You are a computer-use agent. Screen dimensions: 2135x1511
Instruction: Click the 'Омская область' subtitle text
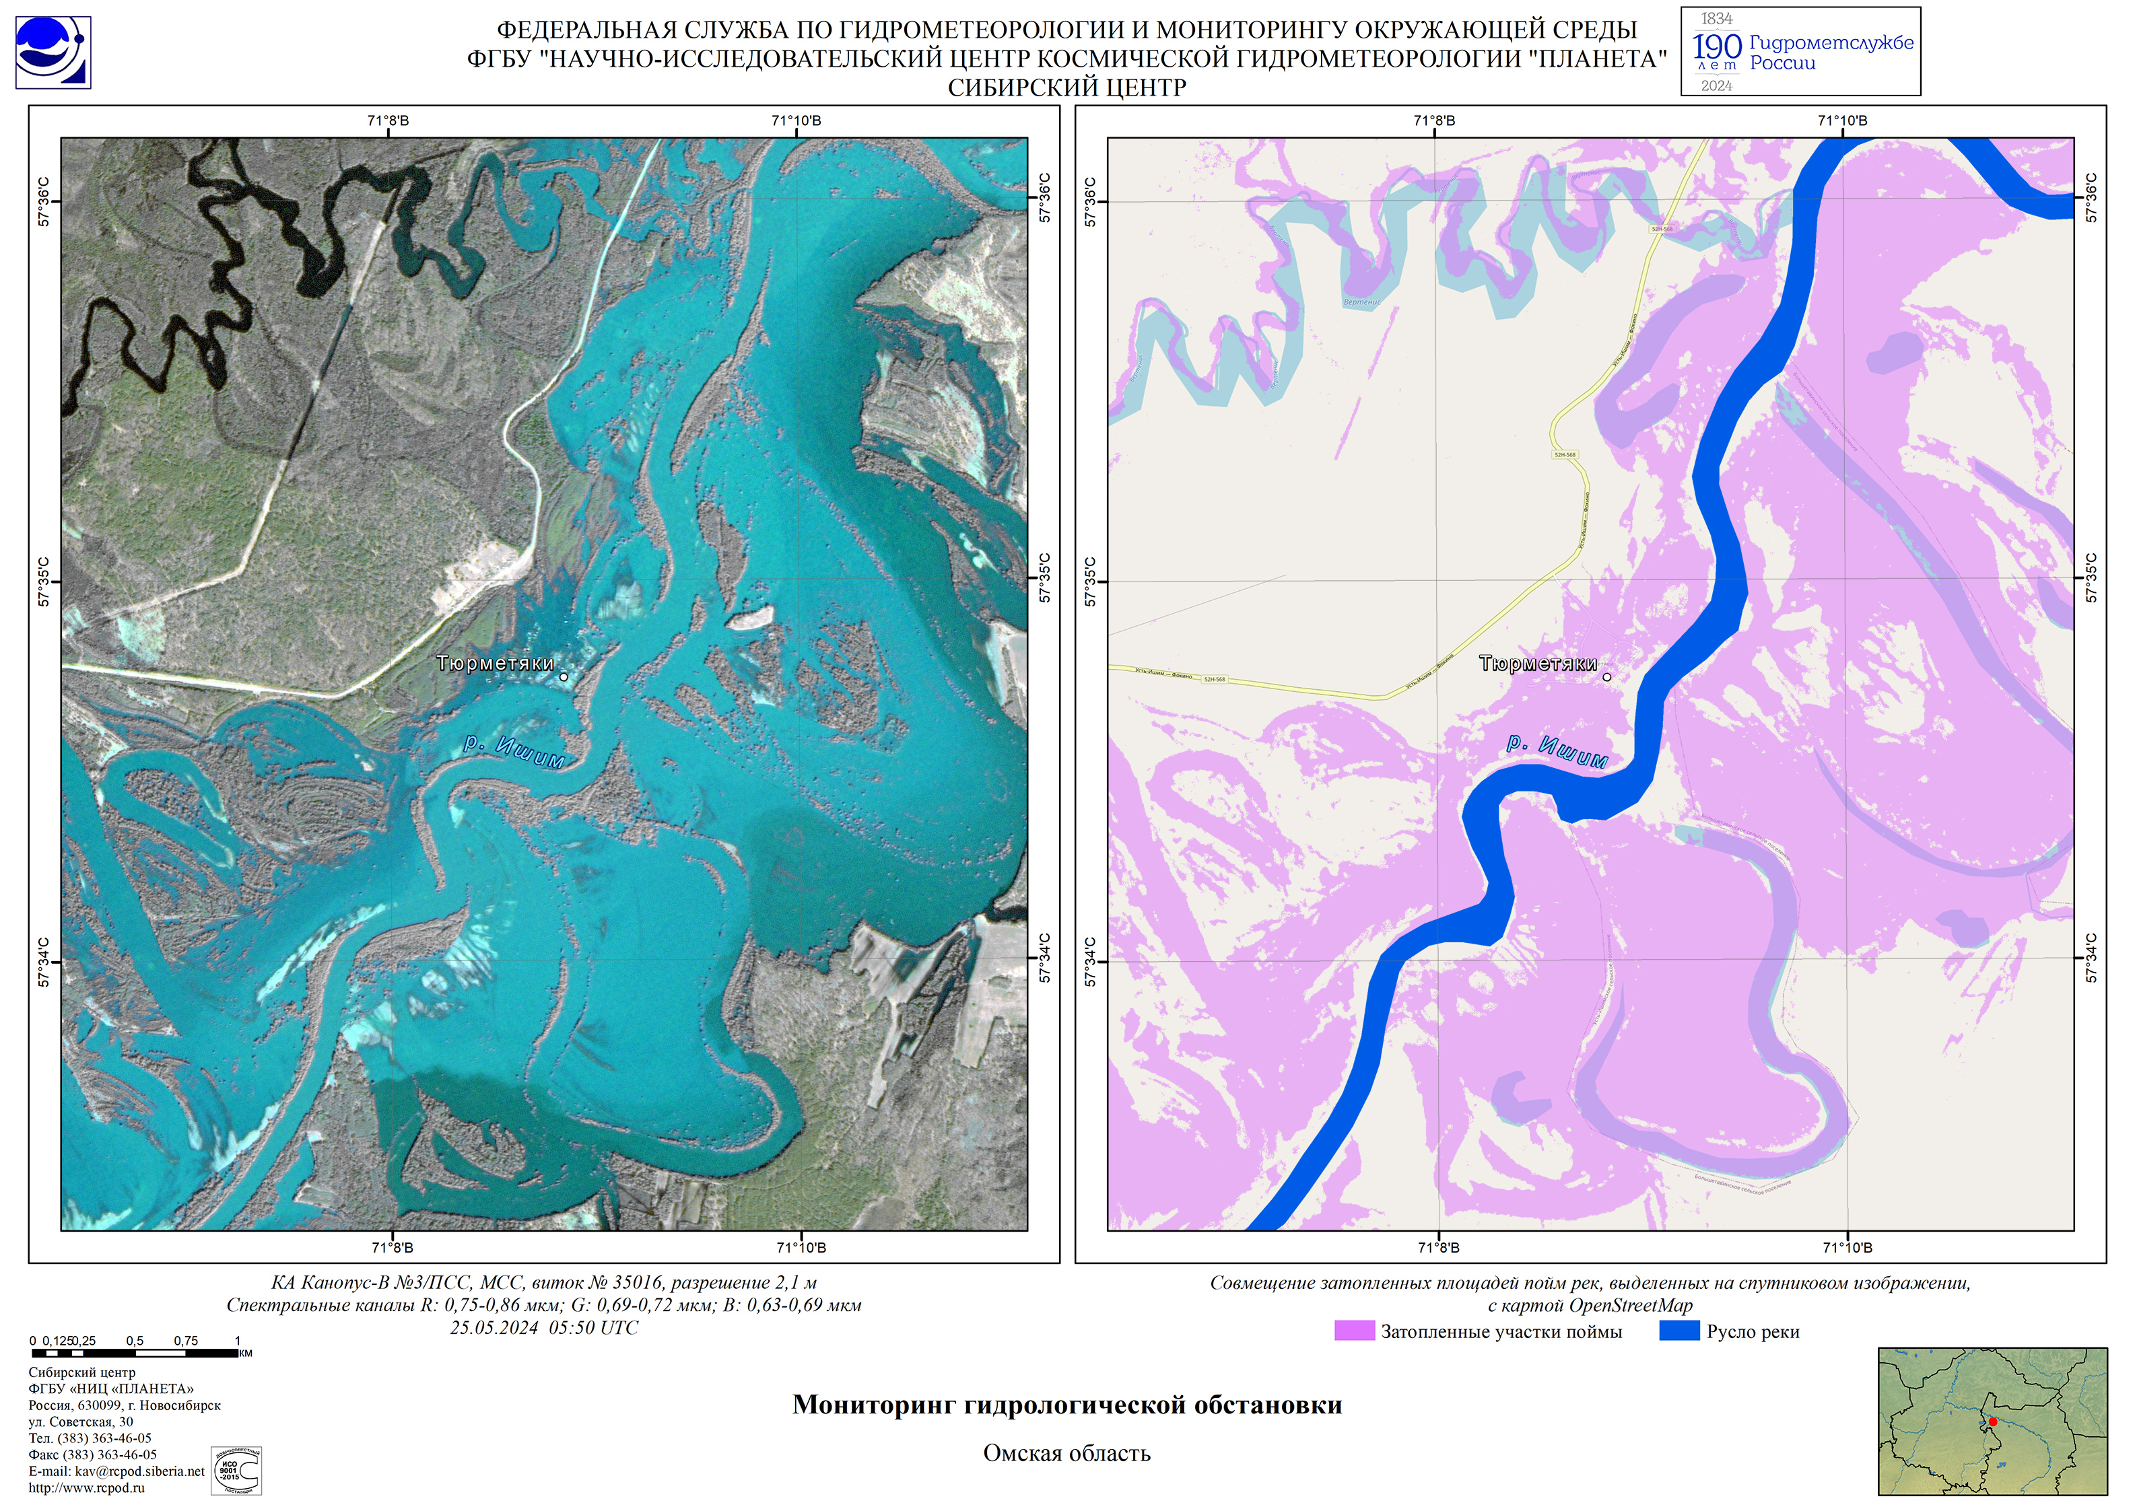(x=1066, y=1453)
